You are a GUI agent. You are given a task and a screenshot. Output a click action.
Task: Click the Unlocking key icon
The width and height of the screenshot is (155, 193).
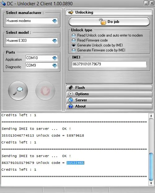[71, 12]
